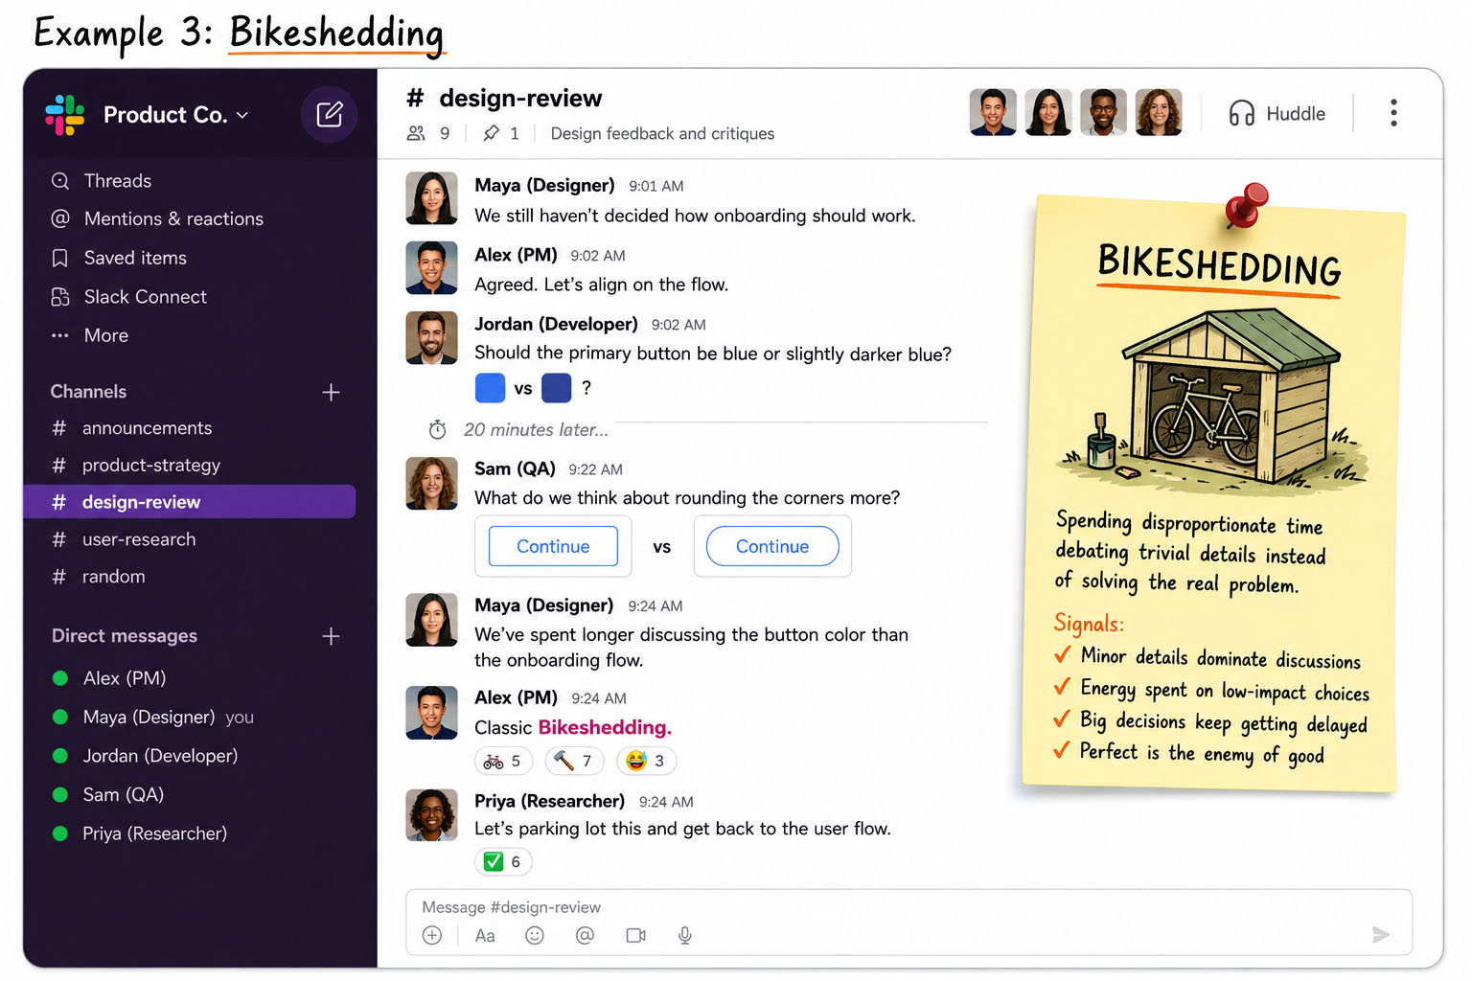This screenshot has width=1472, height=981.
Task: Collapse the Direct messages section header
Action: pos(125,636)
